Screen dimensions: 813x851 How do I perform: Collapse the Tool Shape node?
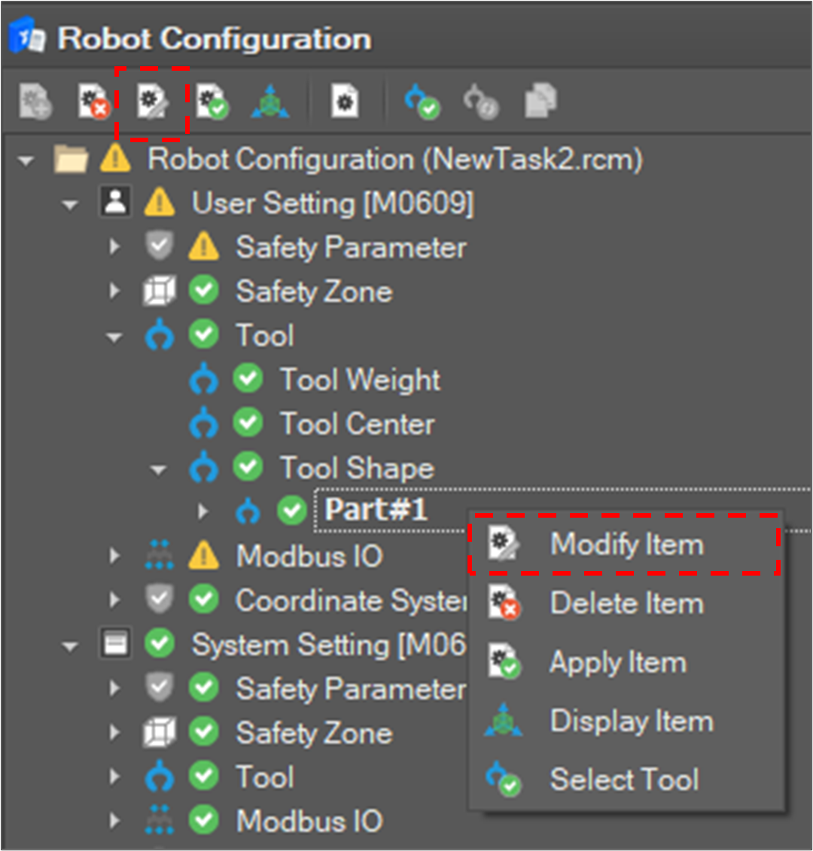pos(158,469)
